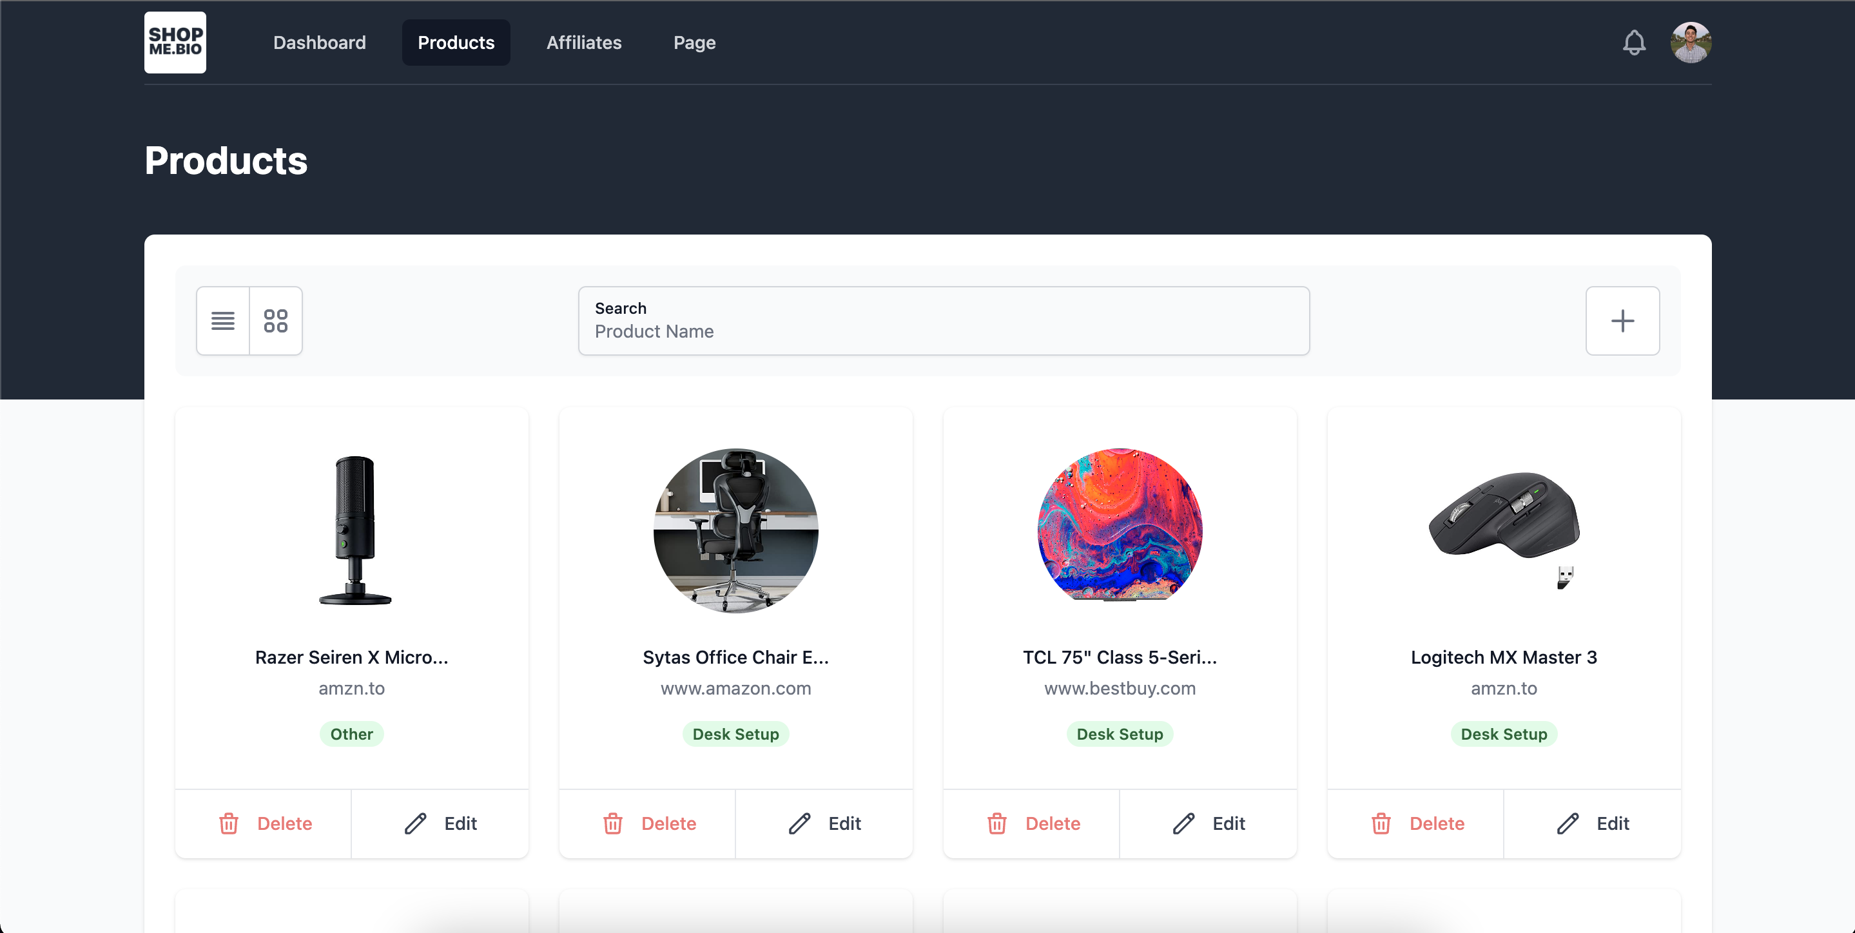The width and height of the screenshot is (1855, 933).
Task: Delete the Razer Seiren X Microphone
Action: point(264,823)
